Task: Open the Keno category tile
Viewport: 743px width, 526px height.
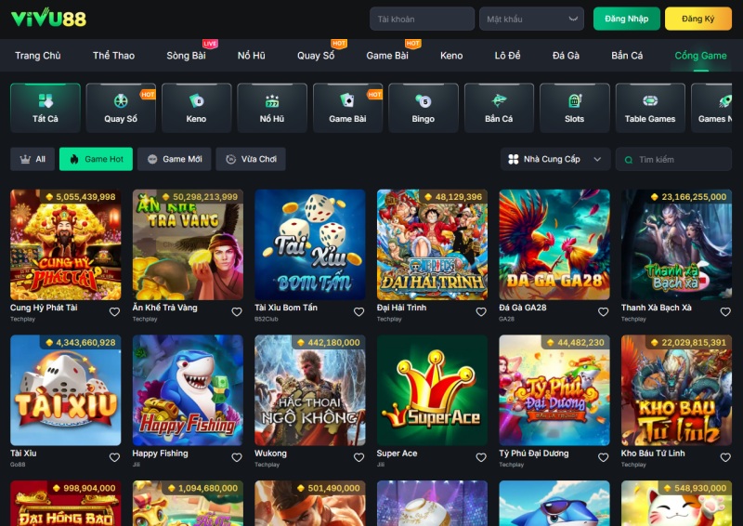Action: click(x=196, y=108)
